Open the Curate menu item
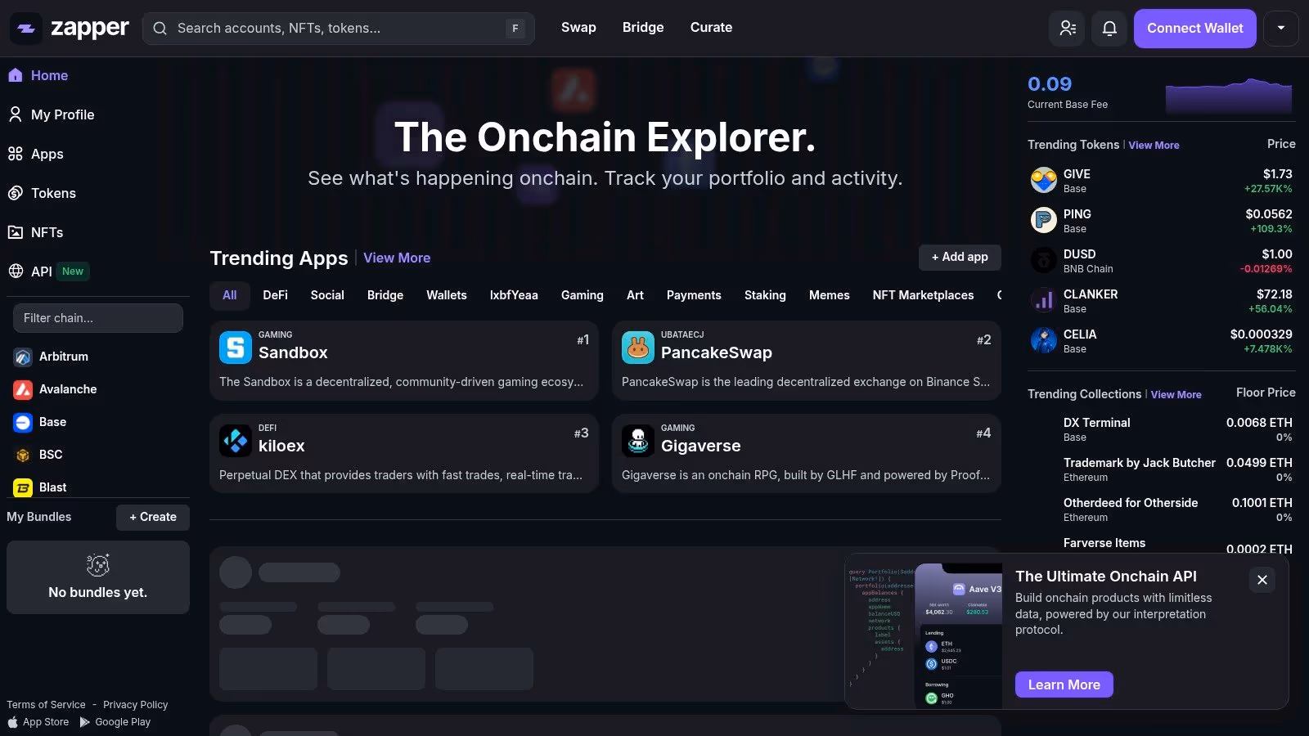Image resolution: width=1309 pixels, height=736 pixels. pos(711,27)
